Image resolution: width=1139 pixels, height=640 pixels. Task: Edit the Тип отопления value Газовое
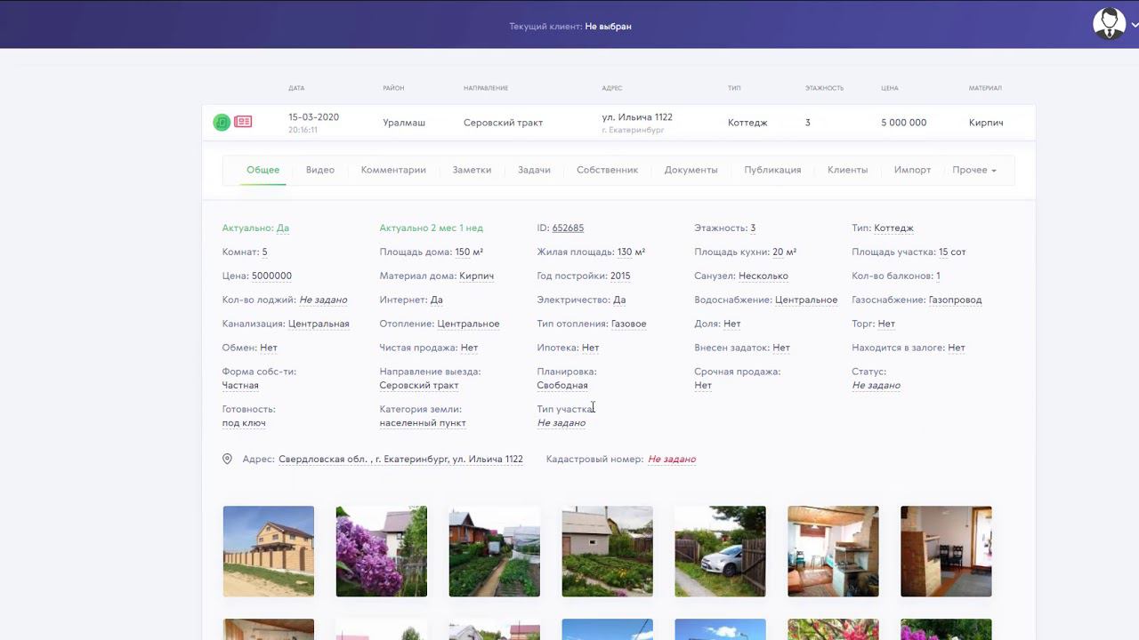tap(628, 324)
